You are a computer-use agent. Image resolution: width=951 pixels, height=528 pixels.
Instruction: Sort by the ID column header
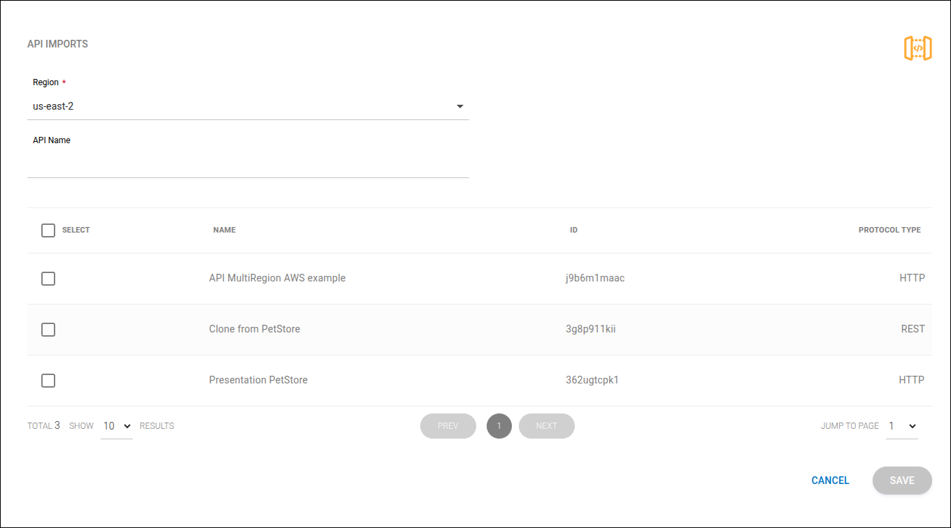573,230
